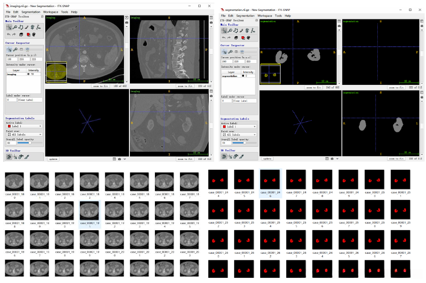Select the Crosshair tool in imaging.nii.gz window
426x283 pixels.
[9, 27]
